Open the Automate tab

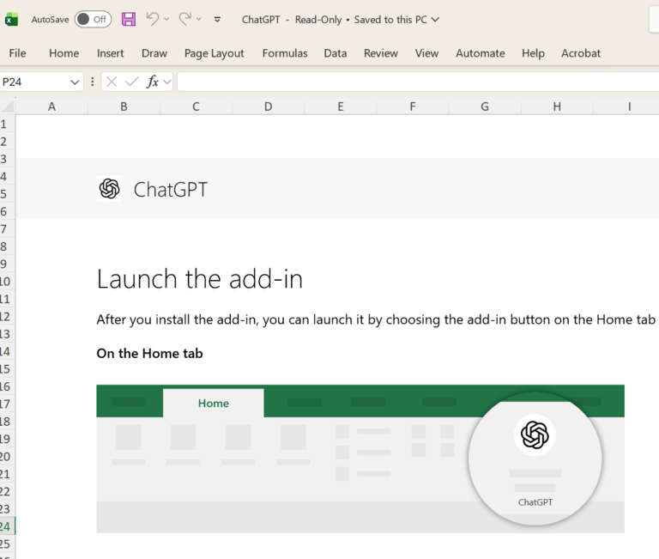(x=481, y=53)
